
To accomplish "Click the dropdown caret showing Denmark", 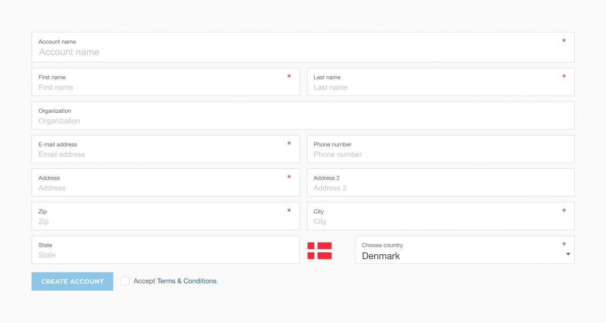I will [x=568, y=254].
